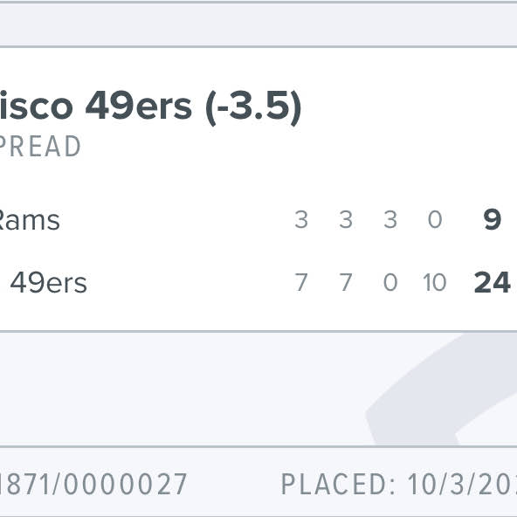The width and height of the screenshot is (517, 517).
Task: Click the gray watermark logo graphic
Action: tap(442, 389)
